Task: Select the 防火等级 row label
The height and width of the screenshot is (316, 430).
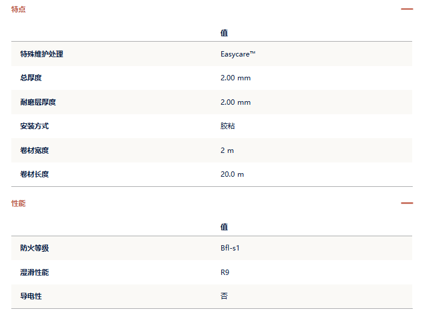Action: (34, 248)
